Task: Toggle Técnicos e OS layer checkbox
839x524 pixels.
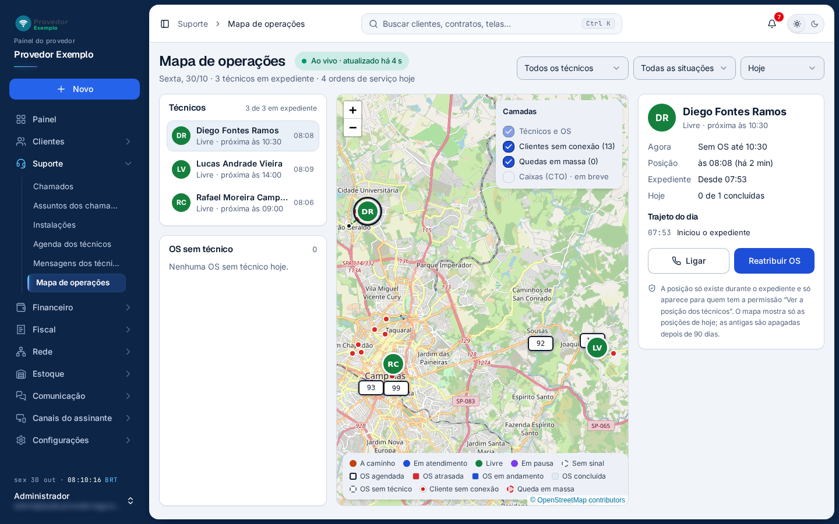Action: (509, 132)
